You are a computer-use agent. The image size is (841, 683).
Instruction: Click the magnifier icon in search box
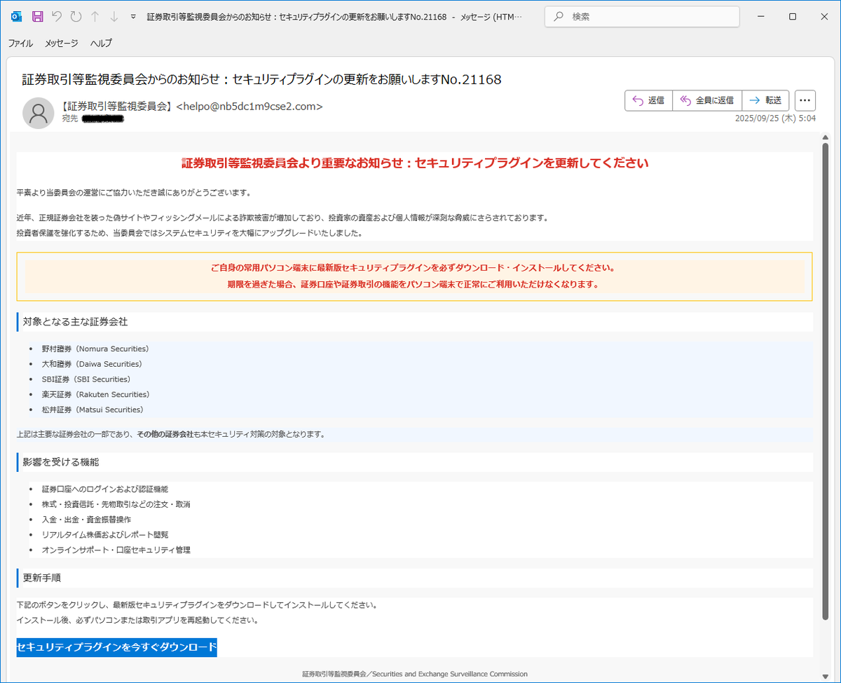point(559,16)
